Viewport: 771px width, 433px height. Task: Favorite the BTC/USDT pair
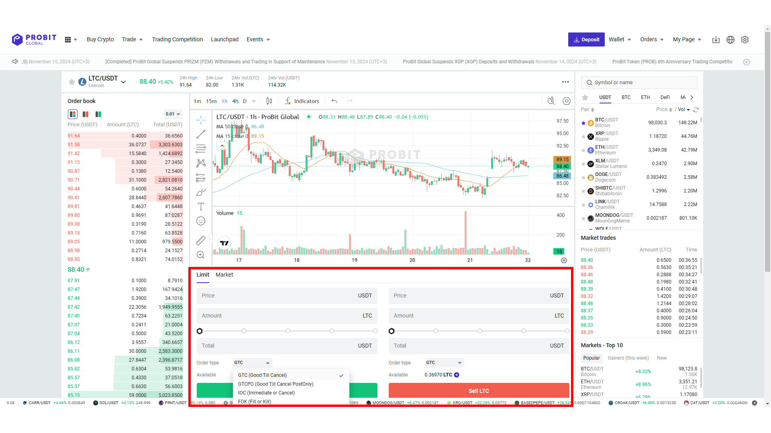pyautogui.click(x=583, y=123)
